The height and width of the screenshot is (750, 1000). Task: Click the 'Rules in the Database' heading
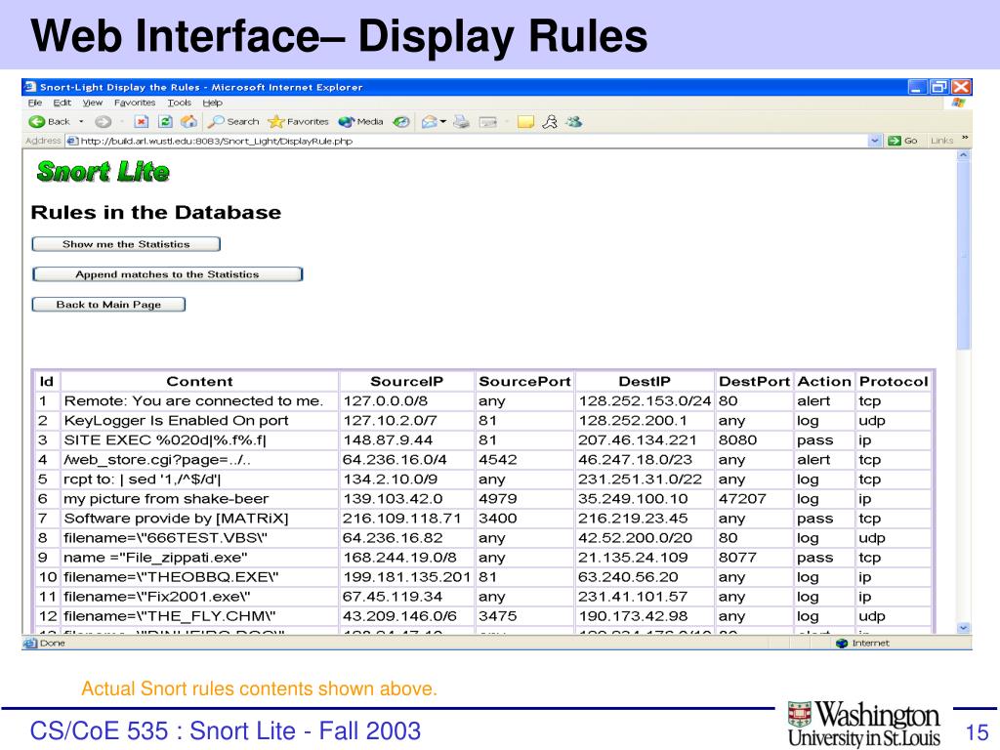click(x=156, y=212)
